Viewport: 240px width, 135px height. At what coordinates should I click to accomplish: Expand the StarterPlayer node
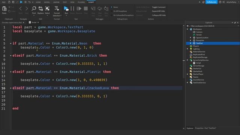pyautogui.click(x=187, y=74)
